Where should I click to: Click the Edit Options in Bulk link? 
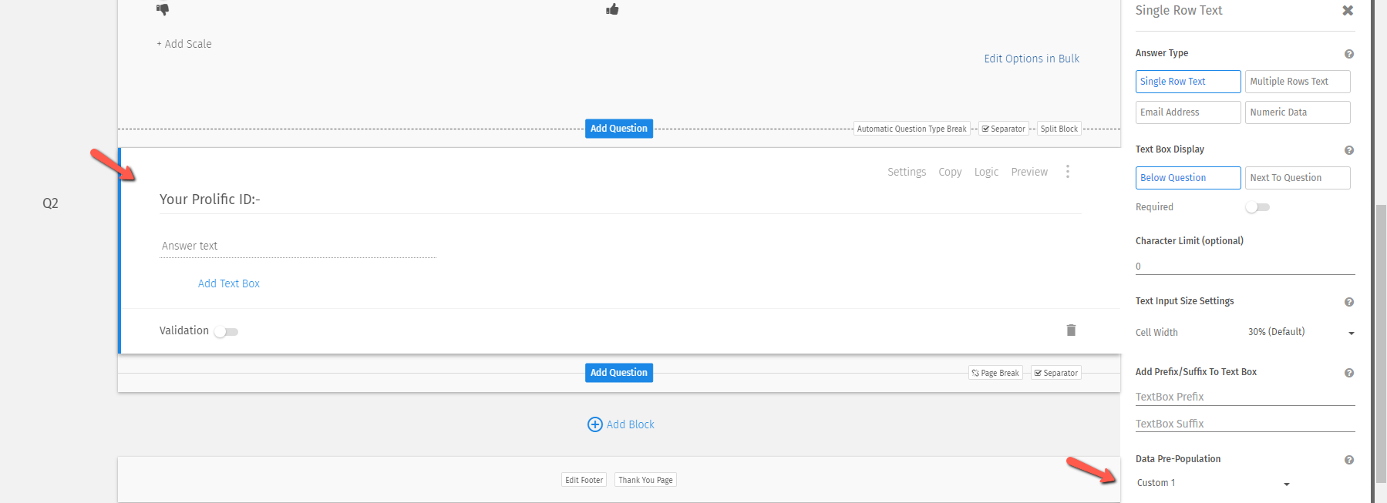(x=1031, y=59)
